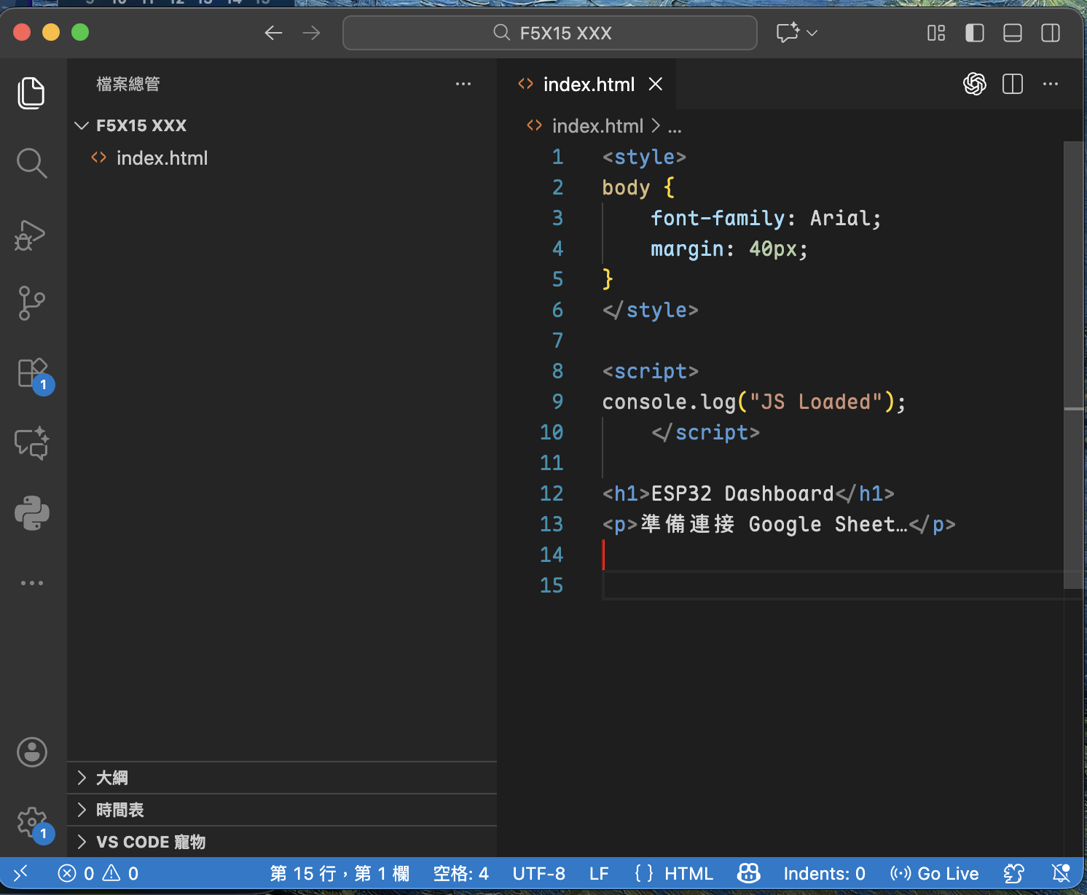Collapse the F5X15 XXX folder section
This screenshot has height=895, width=1087.
click(x=141, y=125)
